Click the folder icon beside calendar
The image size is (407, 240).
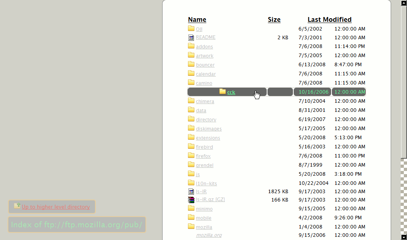[x=191, y=73]
